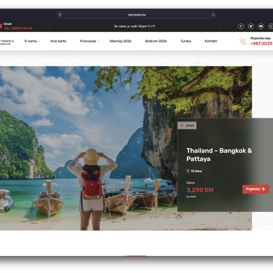
Task: Open the Turska menu item
Action: 186,41
